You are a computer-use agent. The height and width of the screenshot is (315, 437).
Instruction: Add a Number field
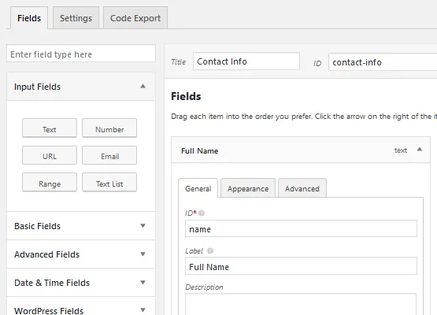pos(109,128)
